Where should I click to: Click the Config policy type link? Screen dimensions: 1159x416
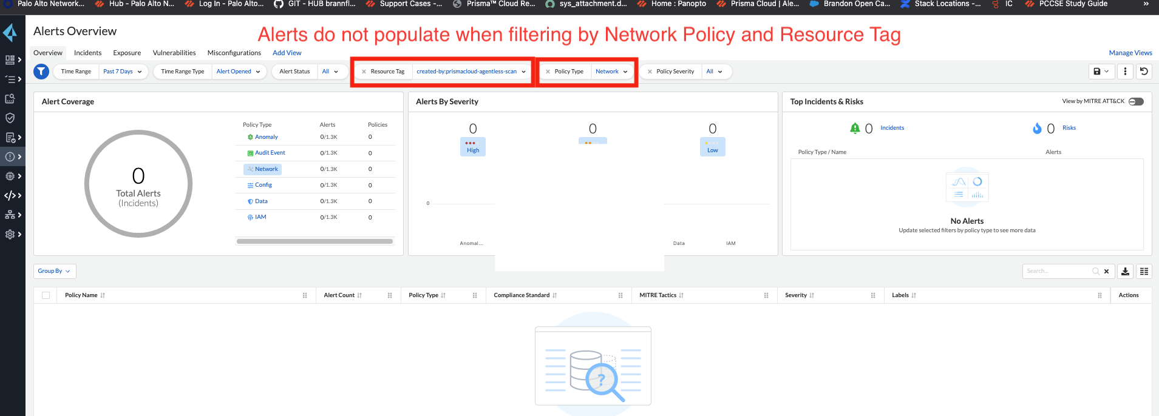tap(263, 185)
